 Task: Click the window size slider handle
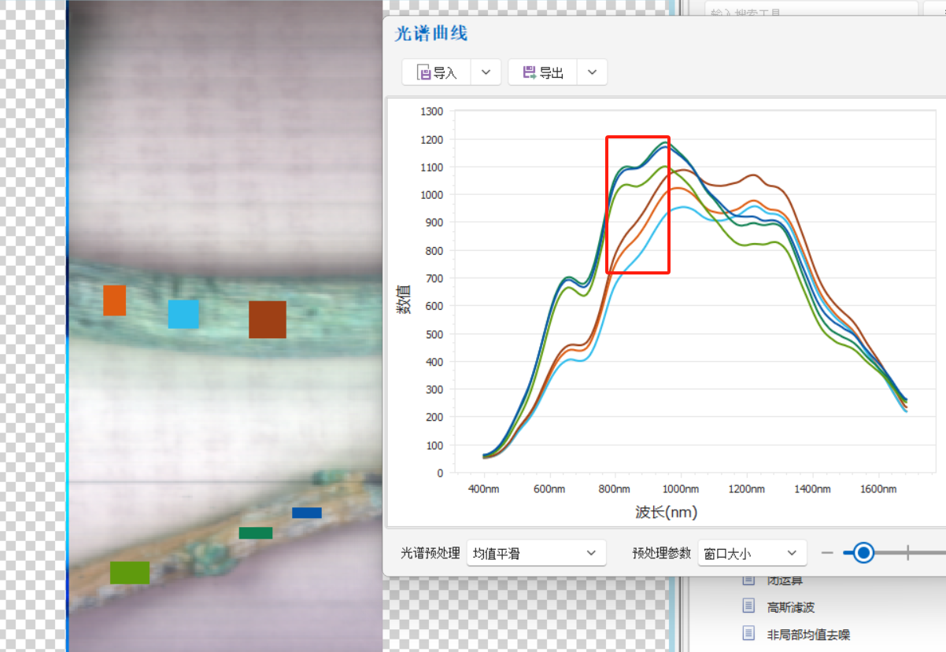tap(863, 553)
